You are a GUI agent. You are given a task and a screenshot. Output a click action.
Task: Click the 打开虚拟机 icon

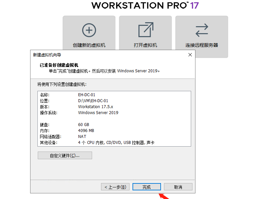pyautogui.click(x=146, y=29)
